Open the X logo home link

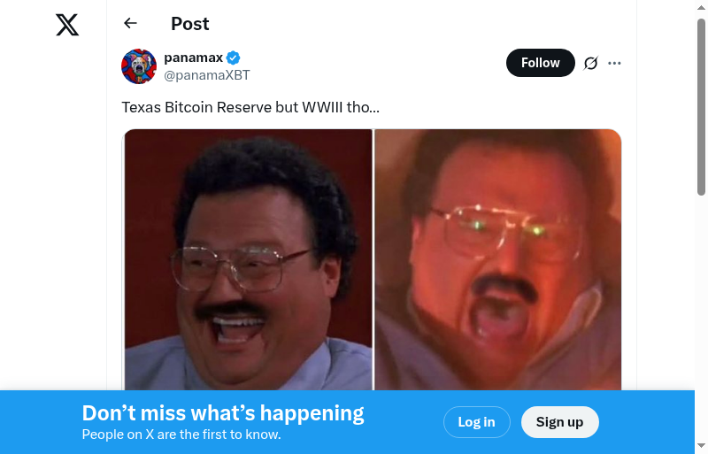pyautogui.click(x=67, y=25)
